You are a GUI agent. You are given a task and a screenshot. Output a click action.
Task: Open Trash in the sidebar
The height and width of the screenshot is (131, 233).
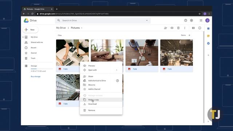point(33,58)
